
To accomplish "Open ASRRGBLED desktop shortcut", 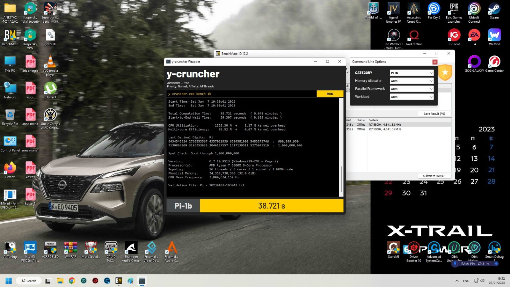I will point(50,250).
